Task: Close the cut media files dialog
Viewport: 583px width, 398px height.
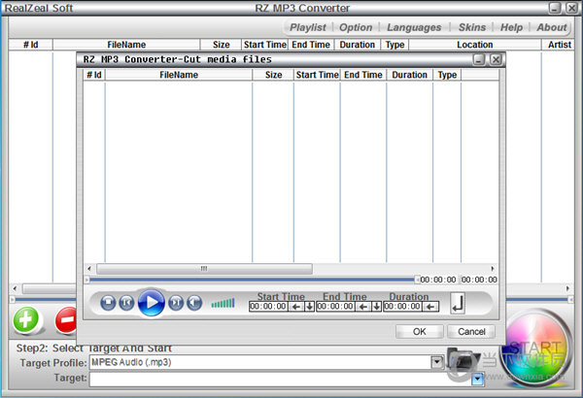Action: click(496, 59)
